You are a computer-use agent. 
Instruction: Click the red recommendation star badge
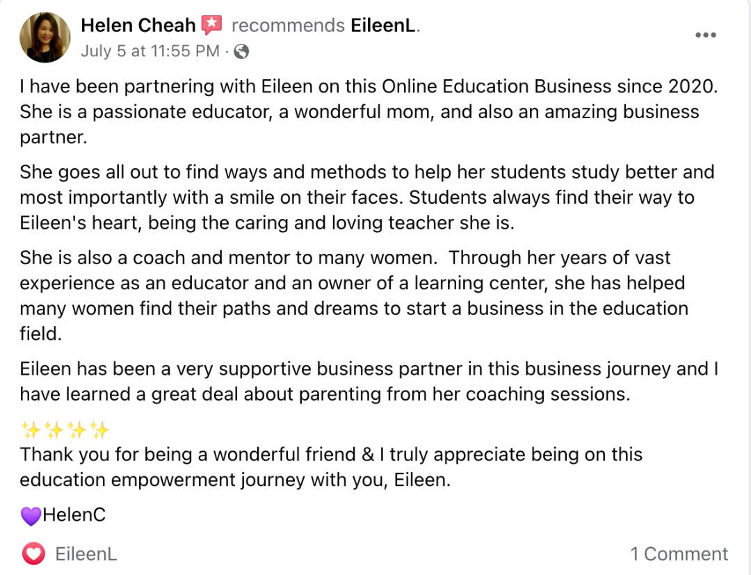[211, 26]
